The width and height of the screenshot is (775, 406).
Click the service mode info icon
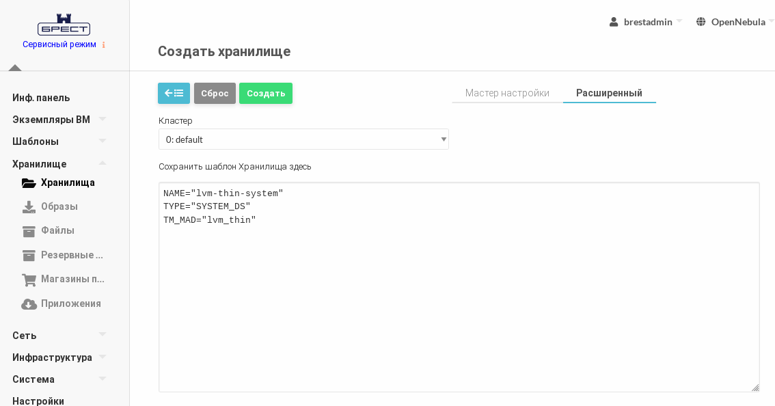104,45
